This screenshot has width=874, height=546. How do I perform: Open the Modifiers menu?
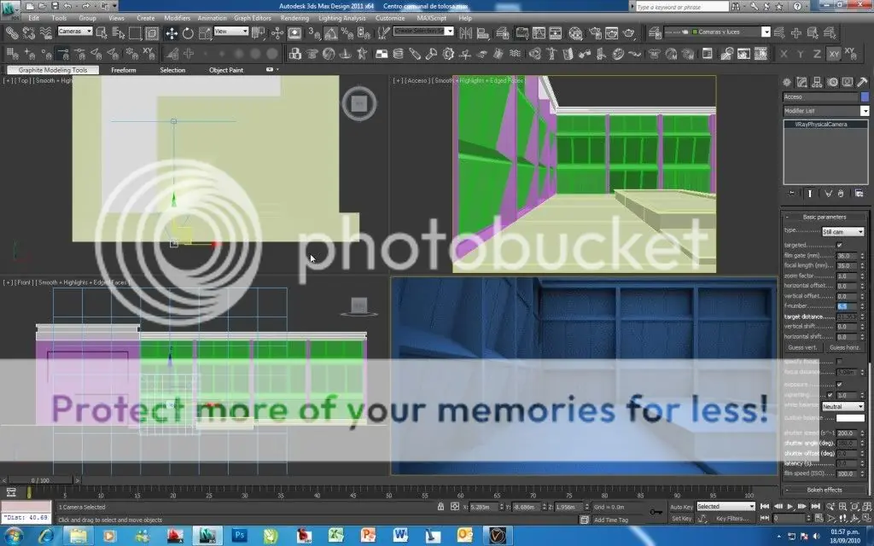[x=178, y=18]
